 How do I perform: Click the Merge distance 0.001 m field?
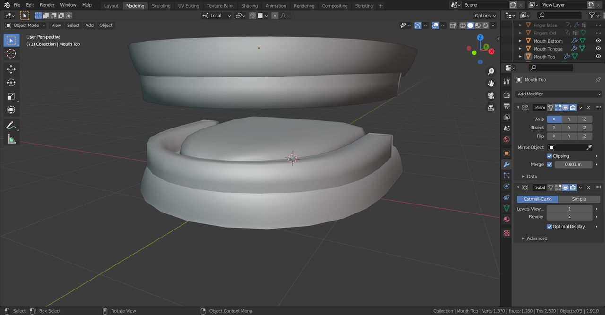(x=573, y=164)
